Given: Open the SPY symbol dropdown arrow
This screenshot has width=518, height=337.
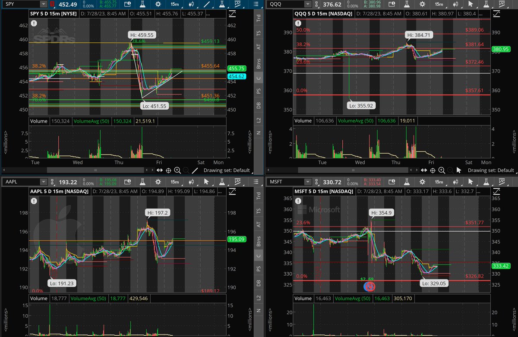Looking at the screenshot, I should (x=43, y=4).
